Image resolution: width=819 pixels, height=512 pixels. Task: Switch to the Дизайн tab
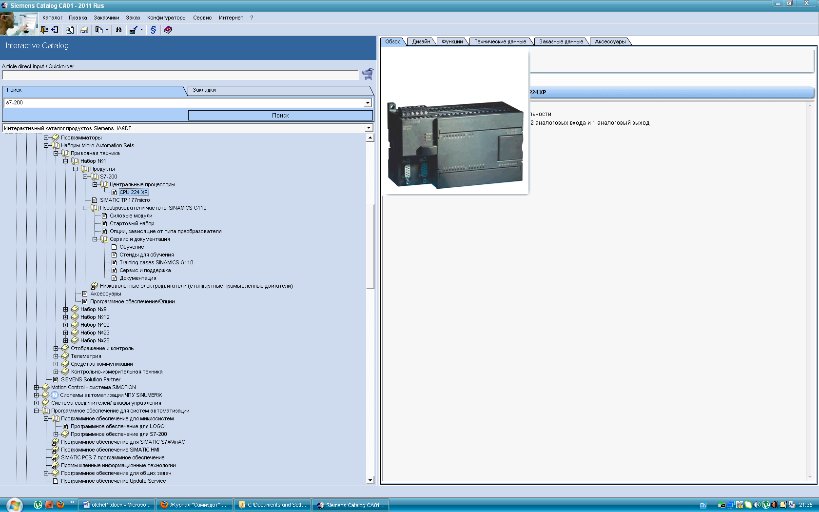coord(421,41)
